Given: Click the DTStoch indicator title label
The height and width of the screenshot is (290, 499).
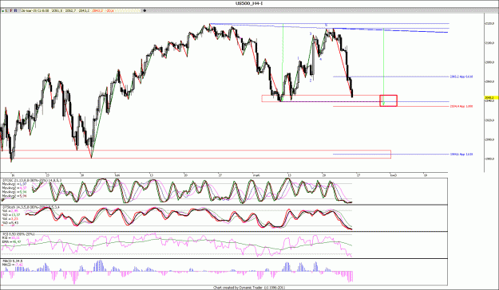Looking at the screenshot, I should click(30, 207).
